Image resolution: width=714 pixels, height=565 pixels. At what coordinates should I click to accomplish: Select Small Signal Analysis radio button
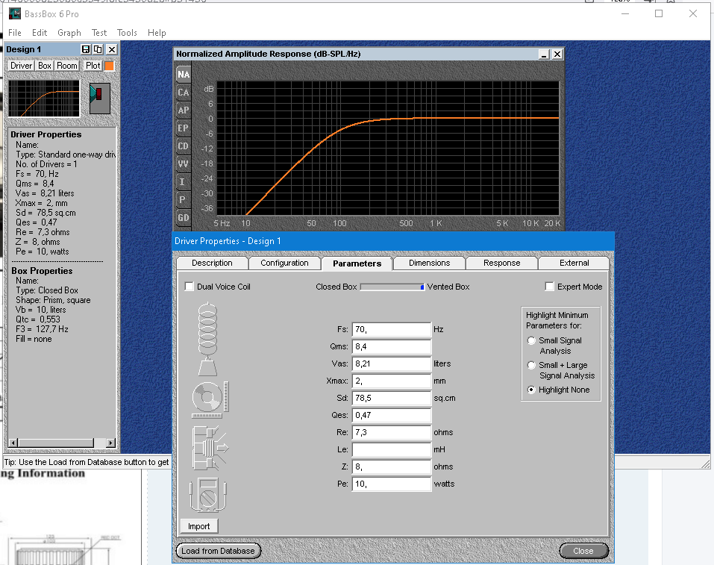click(531, 341)
